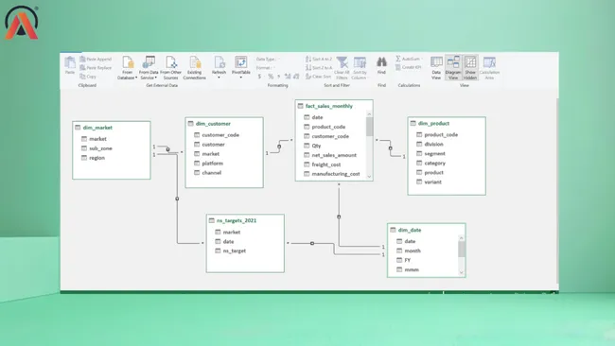Select the dim_date table header

point(427,230)
